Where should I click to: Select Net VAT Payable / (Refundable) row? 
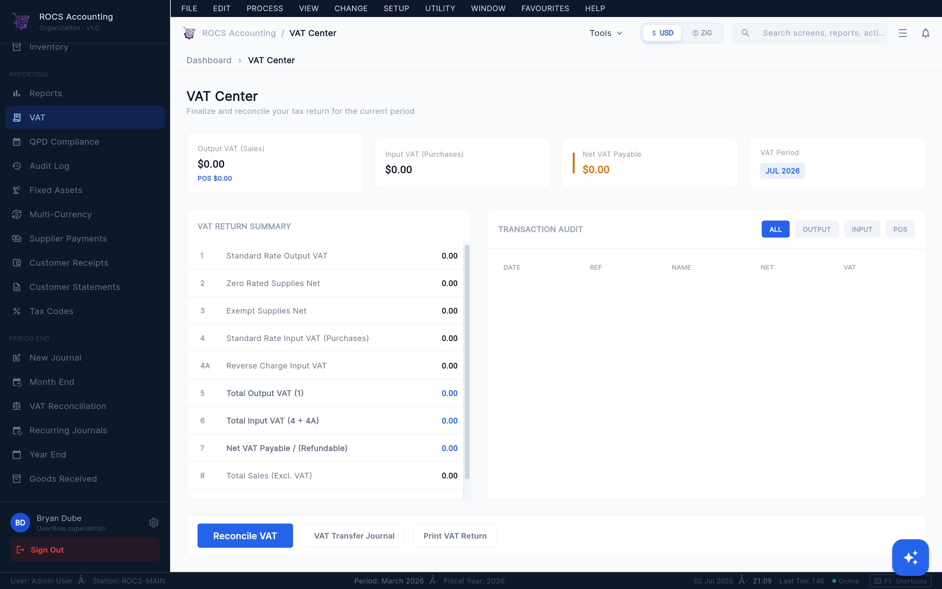[x=325, y=448]
